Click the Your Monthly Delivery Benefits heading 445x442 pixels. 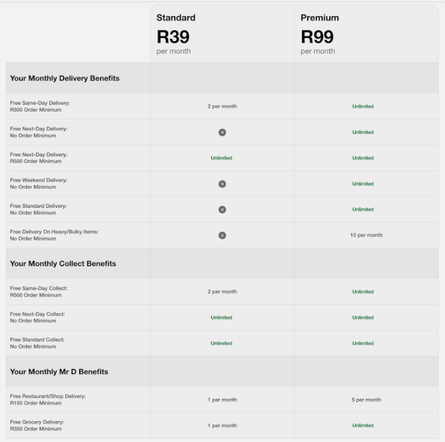[65, 78]
